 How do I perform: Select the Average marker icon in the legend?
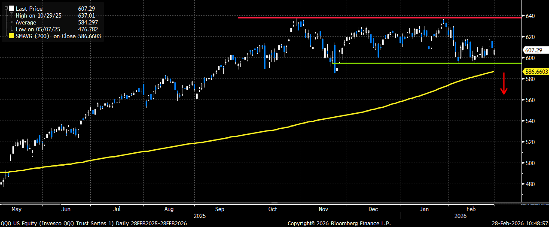coord(12,22)
